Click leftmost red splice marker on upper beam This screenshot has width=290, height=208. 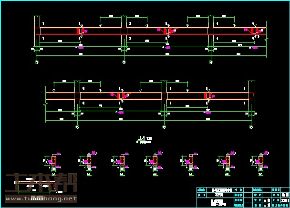[79, 31]
